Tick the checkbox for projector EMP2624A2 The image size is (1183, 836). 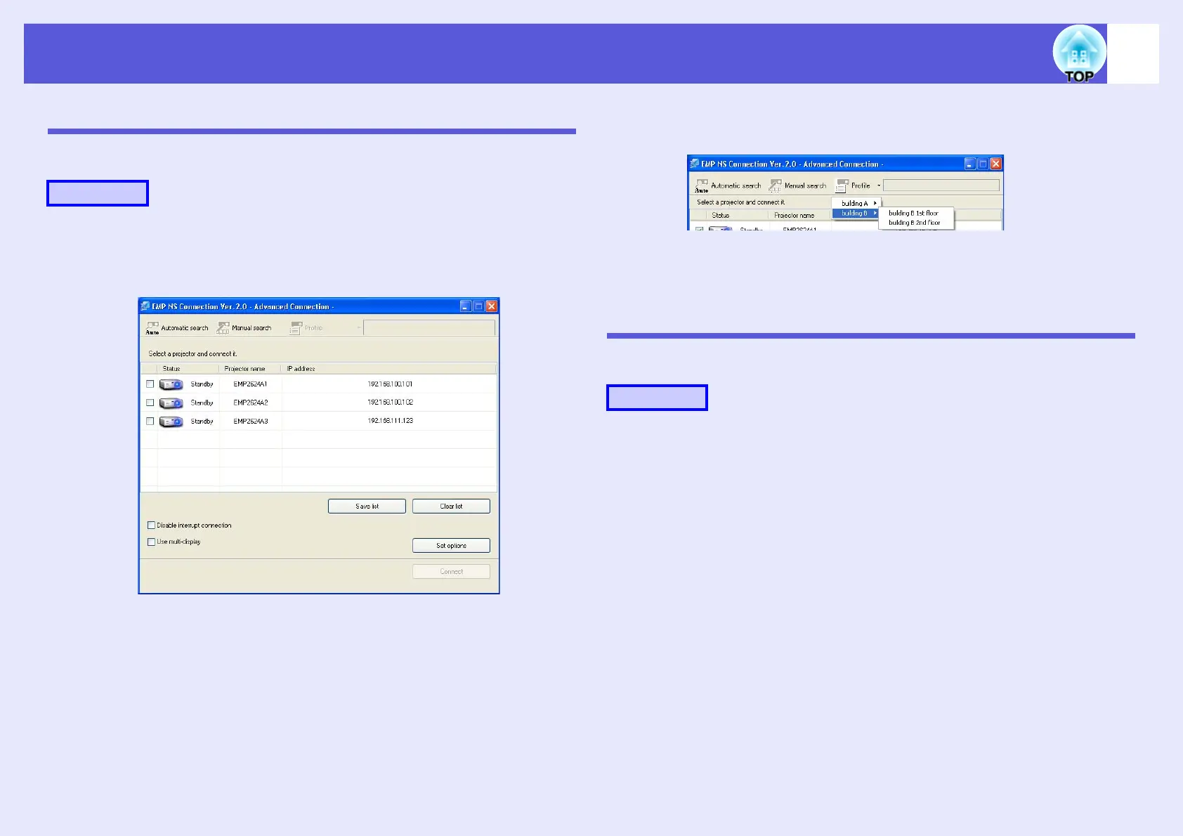pos(150,403)
